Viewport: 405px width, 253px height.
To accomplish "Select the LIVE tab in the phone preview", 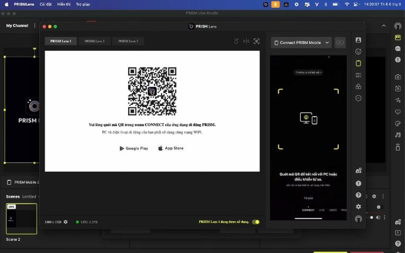I will 322,210.
